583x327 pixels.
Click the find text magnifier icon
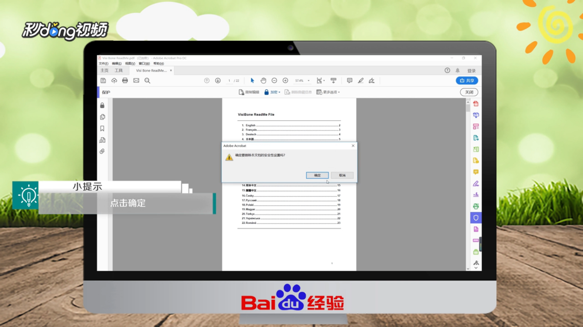pos(147,80)
